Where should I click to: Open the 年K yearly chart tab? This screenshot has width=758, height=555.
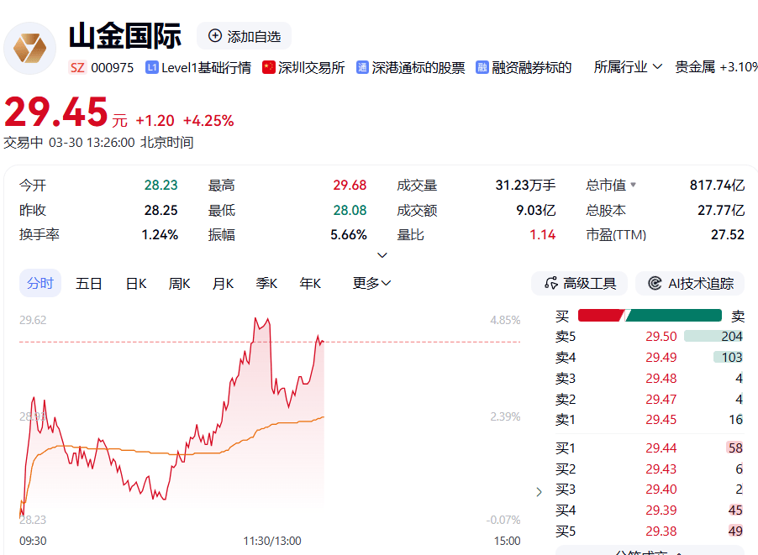(x=309, y=283)
